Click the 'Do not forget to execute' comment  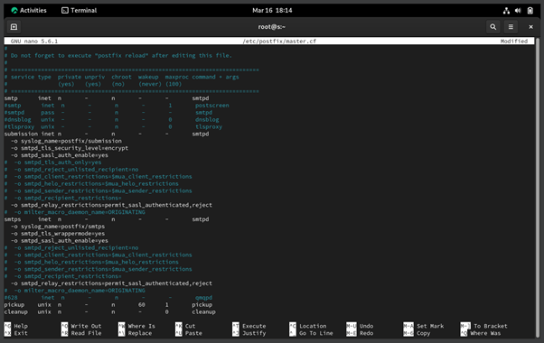click(x=118, y=55)
